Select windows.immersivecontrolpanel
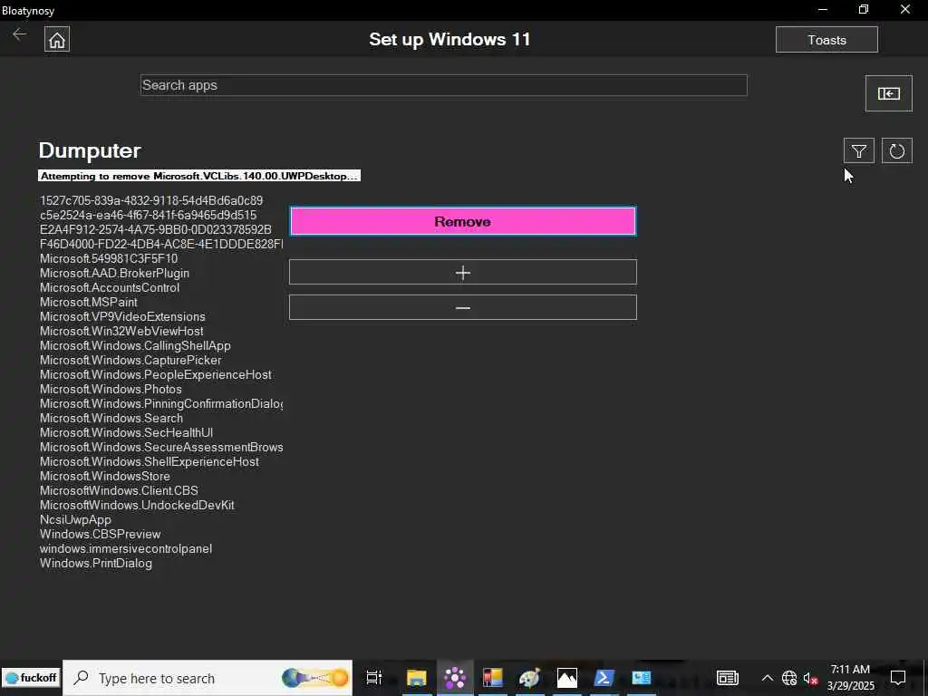Viewport: 928px width, 696px height. pyautogui.click(x=125, y=548)
